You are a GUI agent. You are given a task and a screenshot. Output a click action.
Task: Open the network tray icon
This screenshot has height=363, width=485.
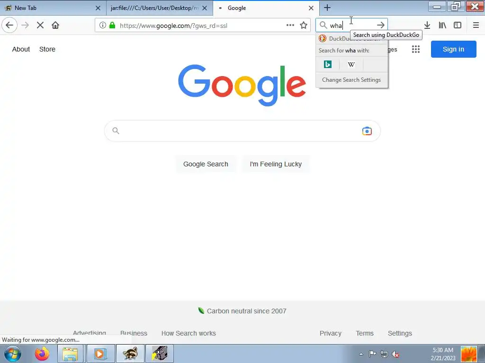[384, 354]
